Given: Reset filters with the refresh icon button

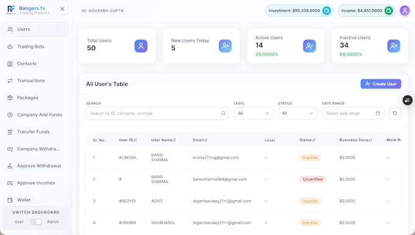Looking at the screenshot, I should click(x=395, y=114).
